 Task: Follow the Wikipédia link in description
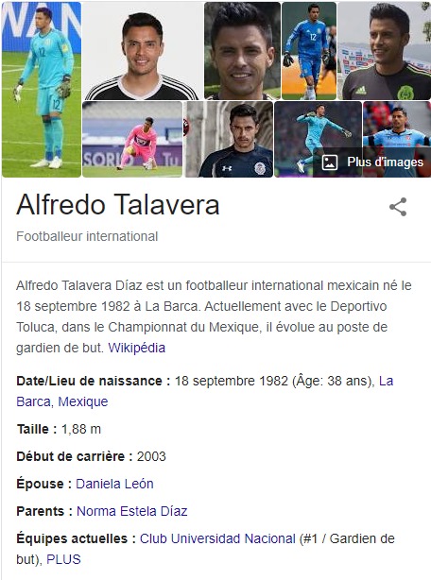pos(136,348)
